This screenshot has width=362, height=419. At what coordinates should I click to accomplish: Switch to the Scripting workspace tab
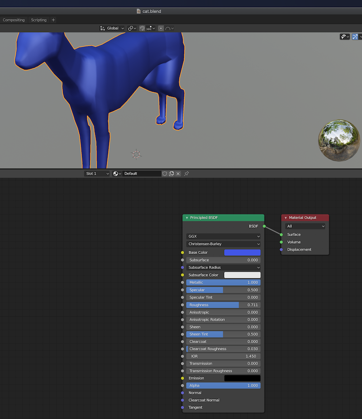click(39, 20)
